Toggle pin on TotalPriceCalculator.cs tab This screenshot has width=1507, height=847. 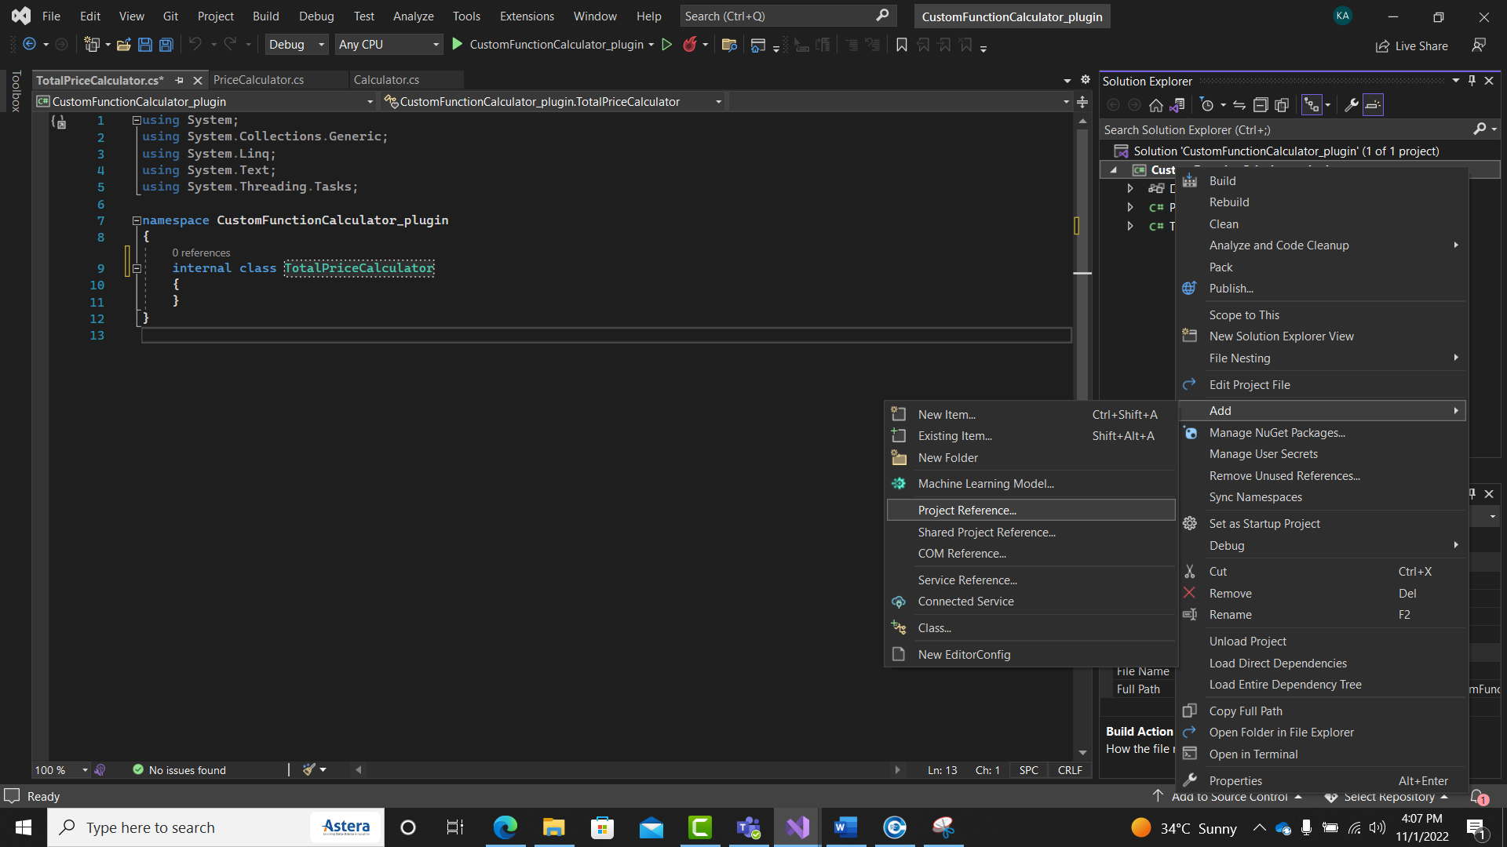click(179, 80)
